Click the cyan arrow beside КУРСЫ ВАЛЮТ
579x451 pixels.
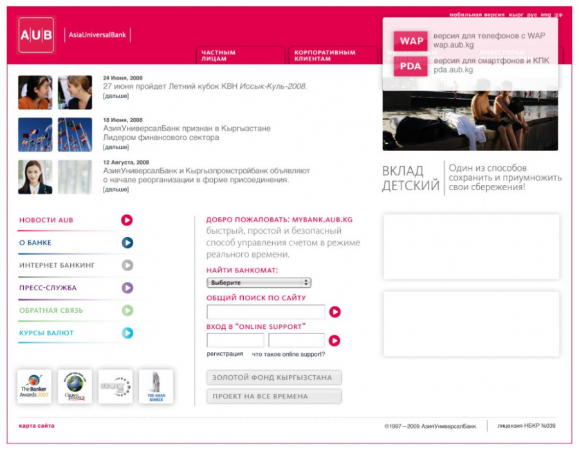[x=127, y=333]
